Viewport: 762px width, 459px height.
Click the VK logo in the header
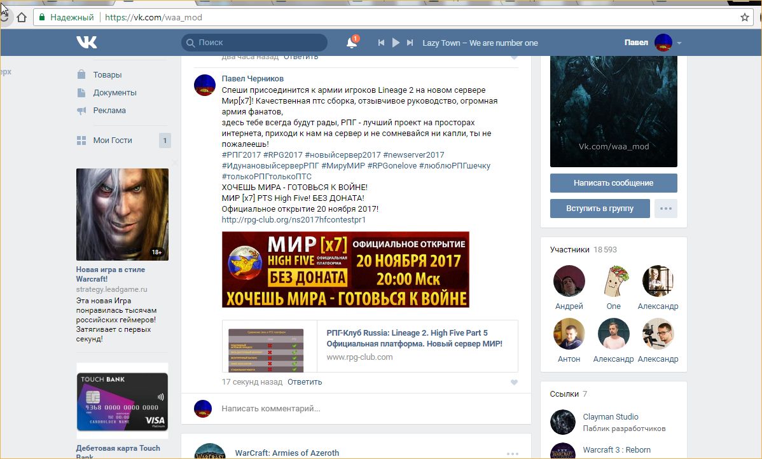(x=87, y=42)
